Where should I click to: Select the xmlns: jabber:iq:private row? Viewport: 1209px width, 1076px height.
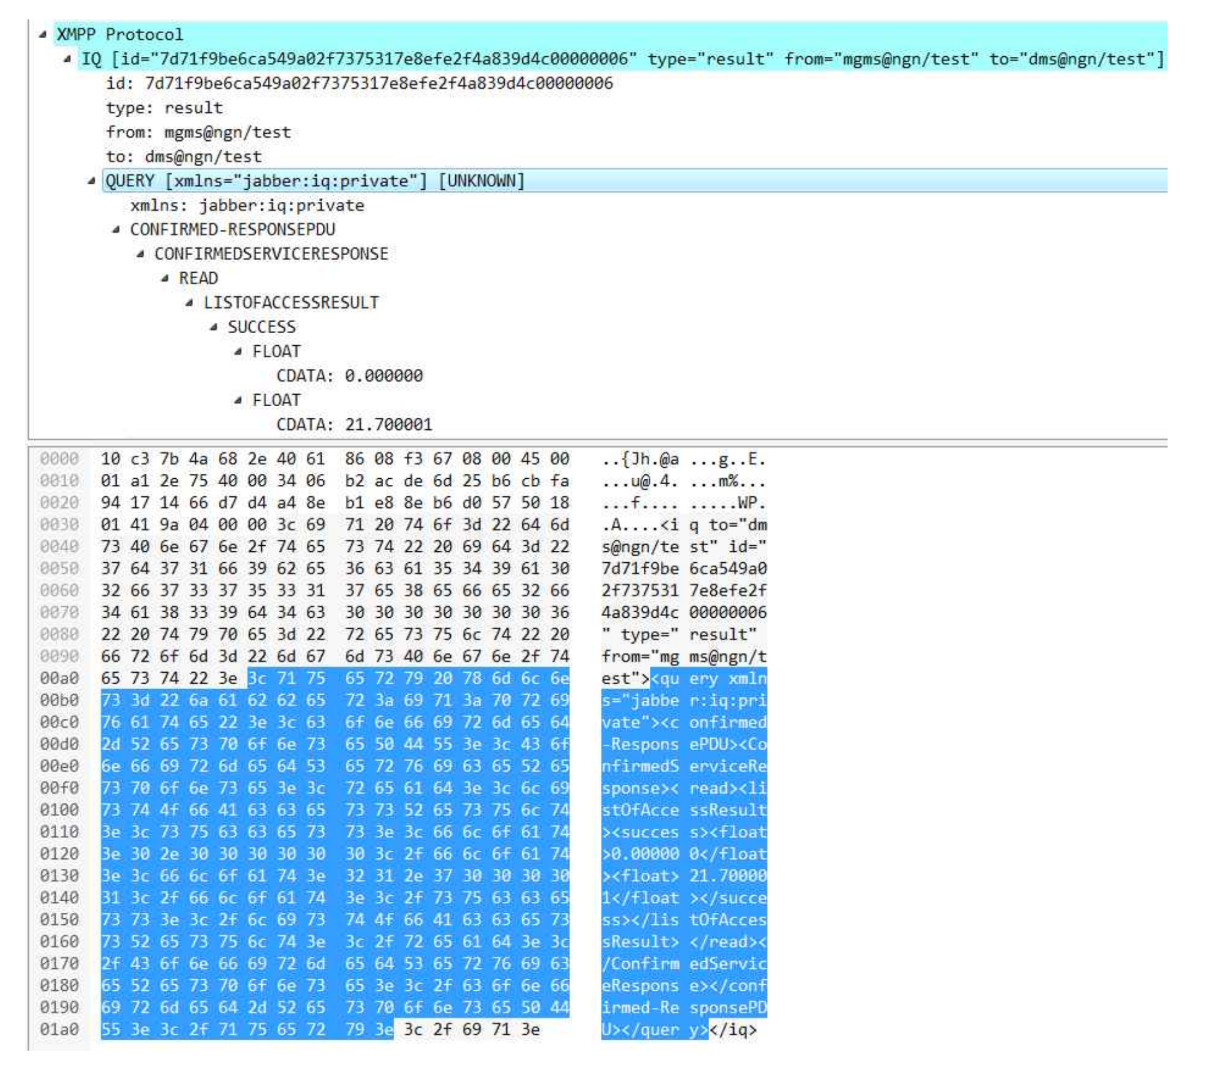pos(247,206)
